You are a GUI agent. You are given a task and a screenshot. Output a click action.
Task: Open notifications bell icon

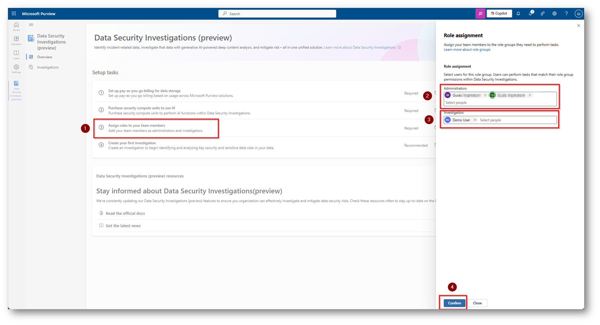tap(518, 14)
